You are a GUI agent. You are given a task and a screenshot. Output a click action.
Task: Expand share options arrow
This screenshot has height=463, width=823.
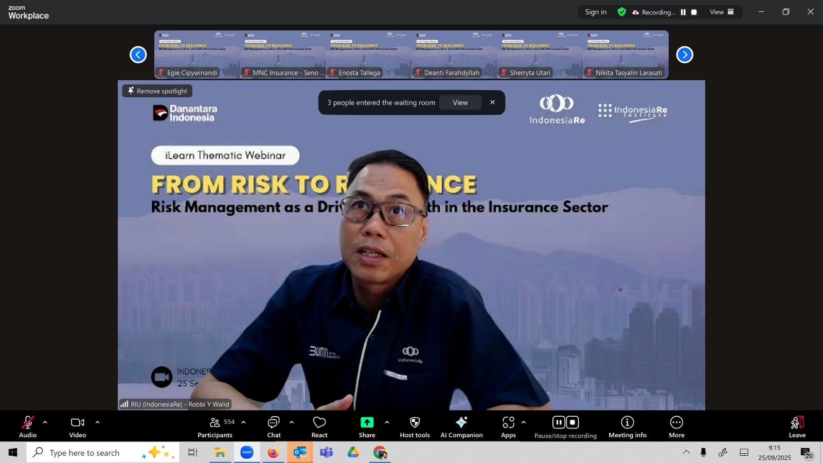pos(387,422)
